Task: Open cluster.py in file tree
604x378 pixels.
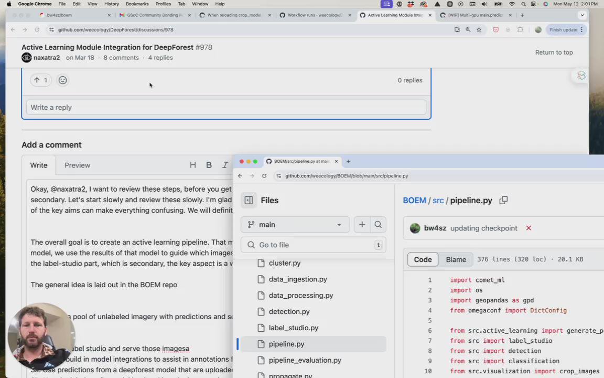Action: tap(285, 263)
